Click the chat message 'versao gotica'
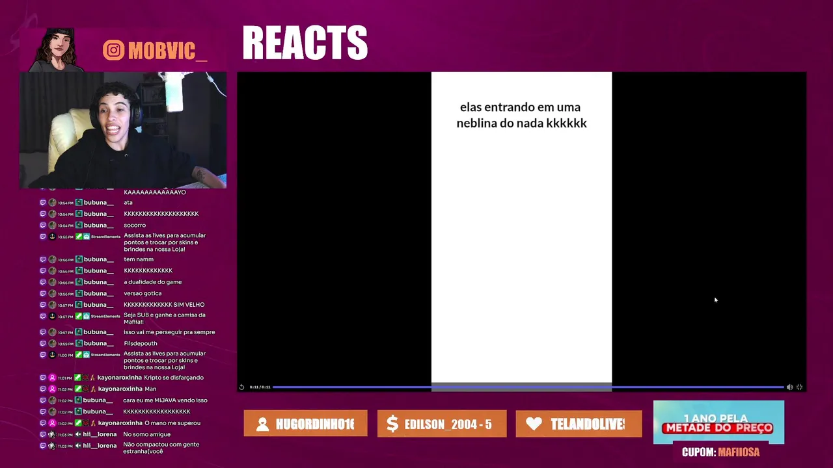The image size is (833, 468). 143,294
